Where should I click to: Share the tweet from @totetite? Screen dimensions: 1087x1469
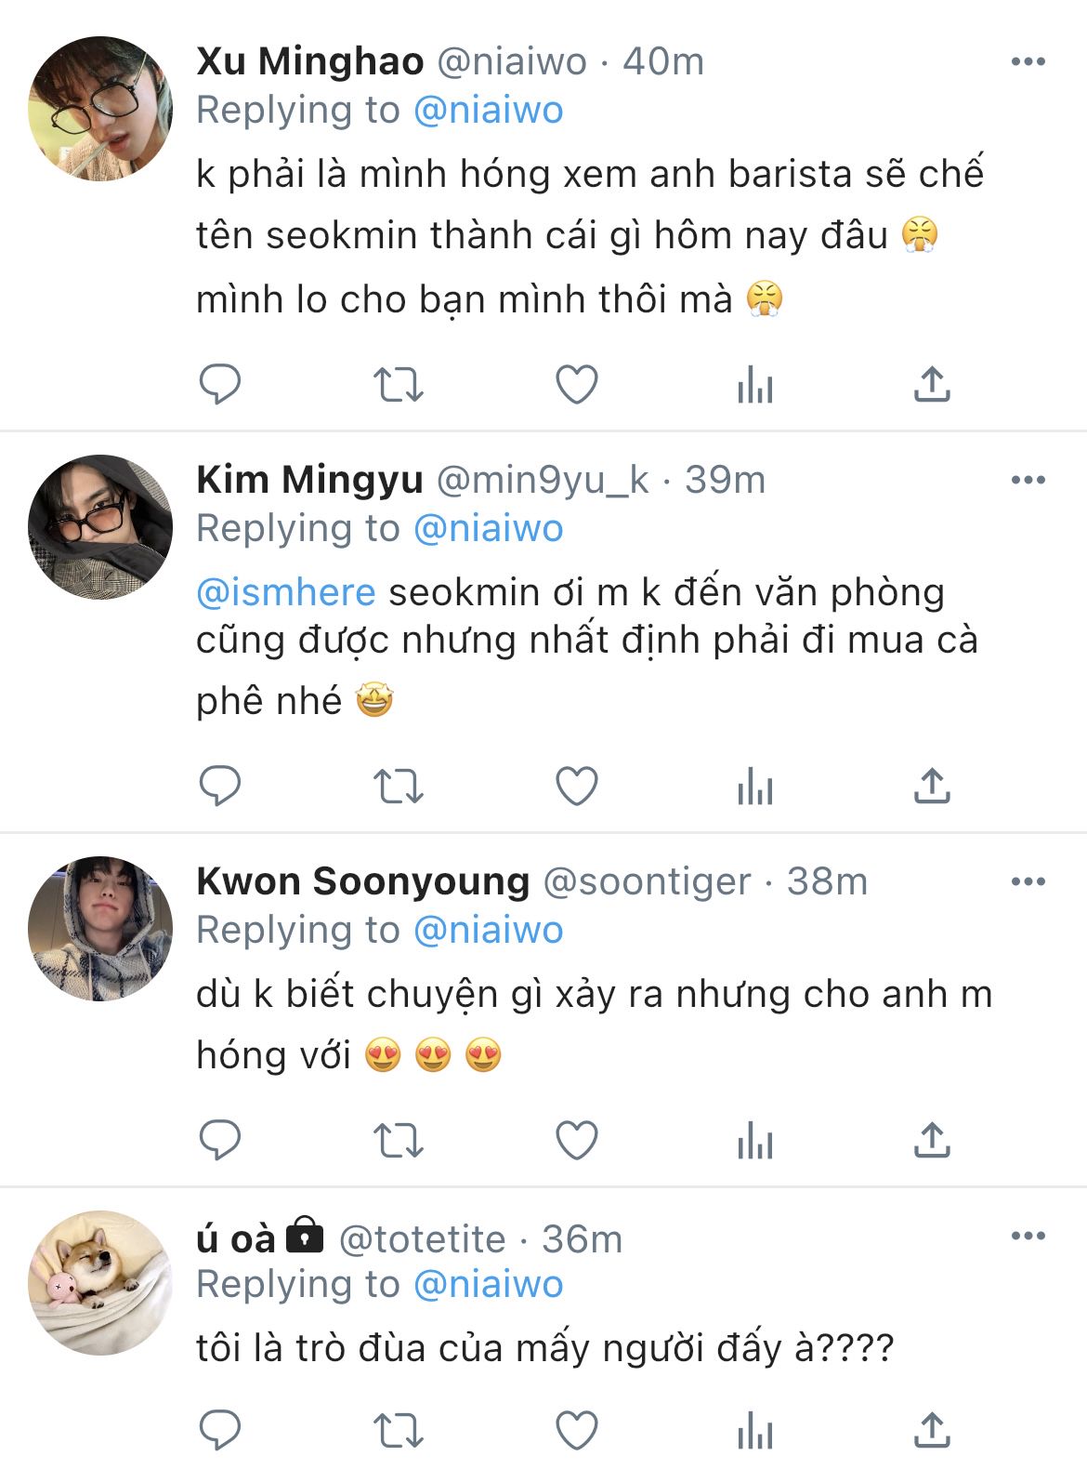click(932, 1430)
